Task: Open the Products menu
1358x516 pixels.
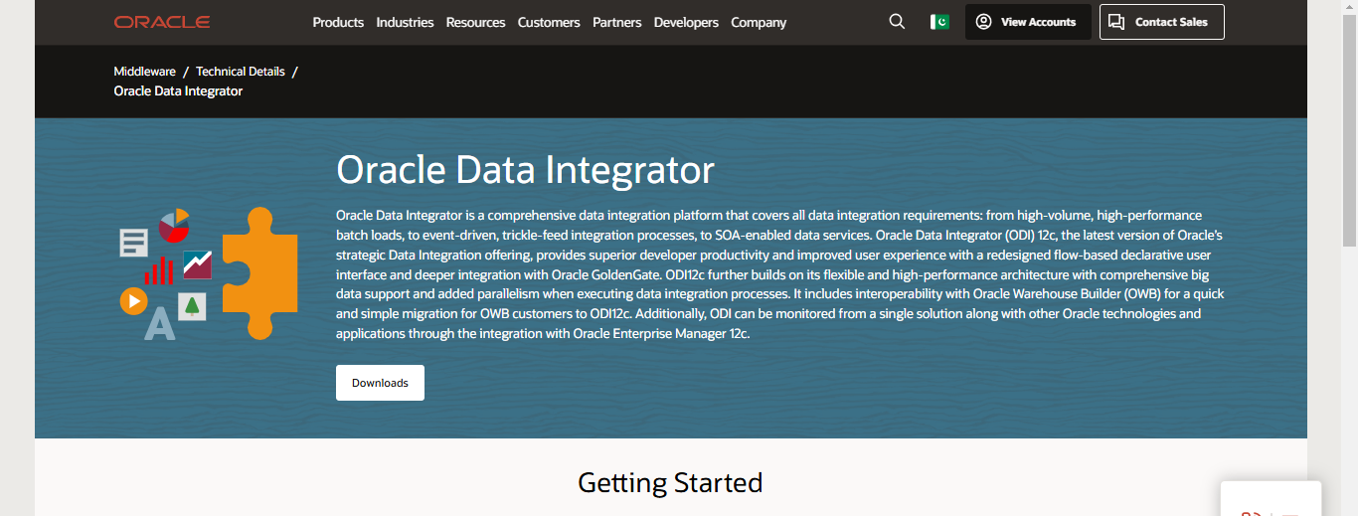Action: click(338, 22)
